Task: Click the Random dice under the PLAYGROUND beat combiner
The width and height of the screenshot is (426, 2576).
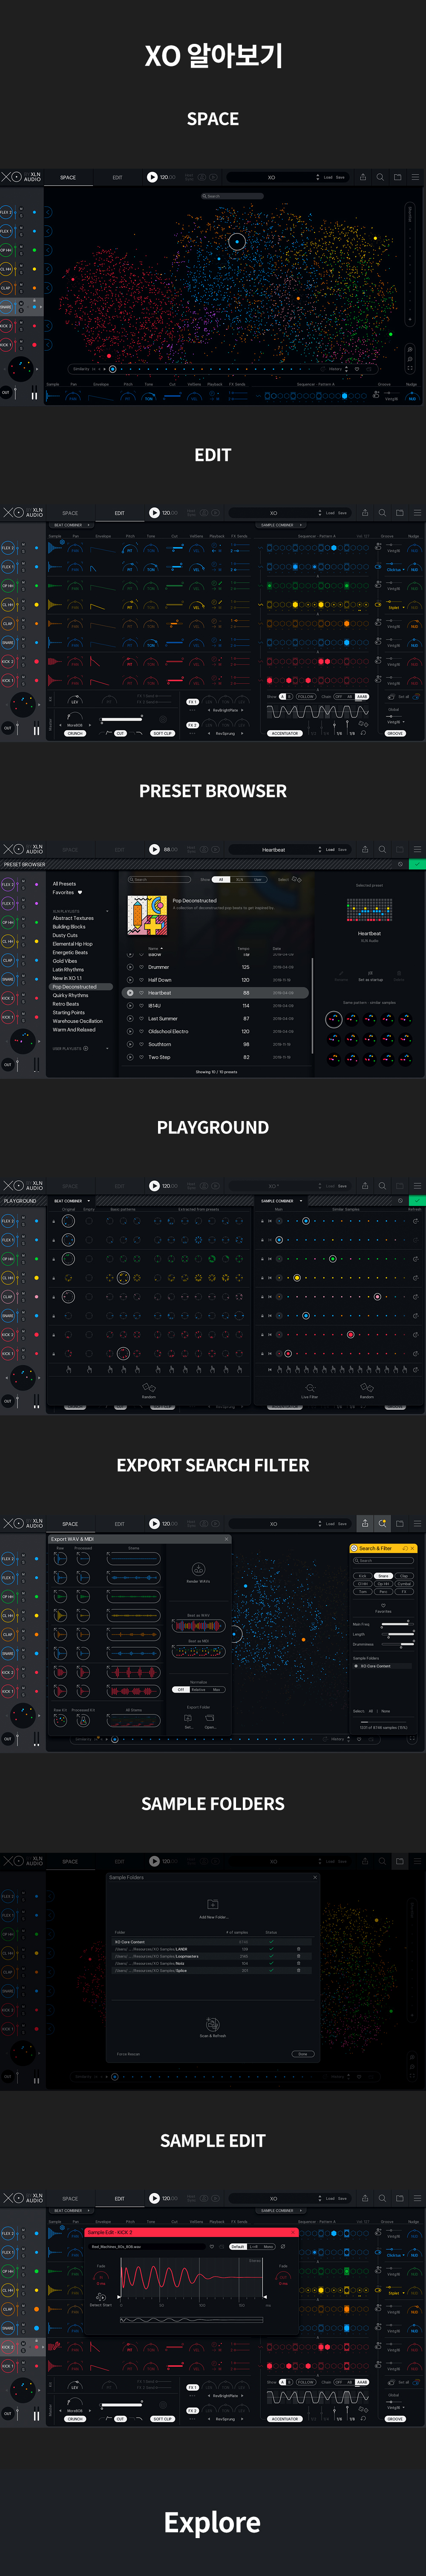Action: pyautogui.click(x=149, y=1388)
